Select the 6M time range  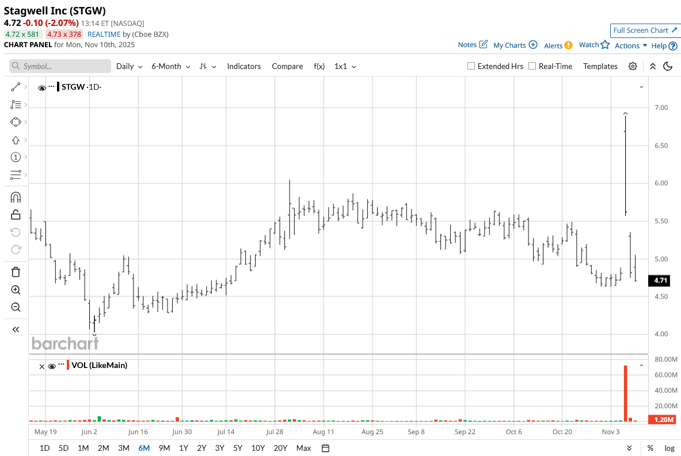click(x=144, y=448)
